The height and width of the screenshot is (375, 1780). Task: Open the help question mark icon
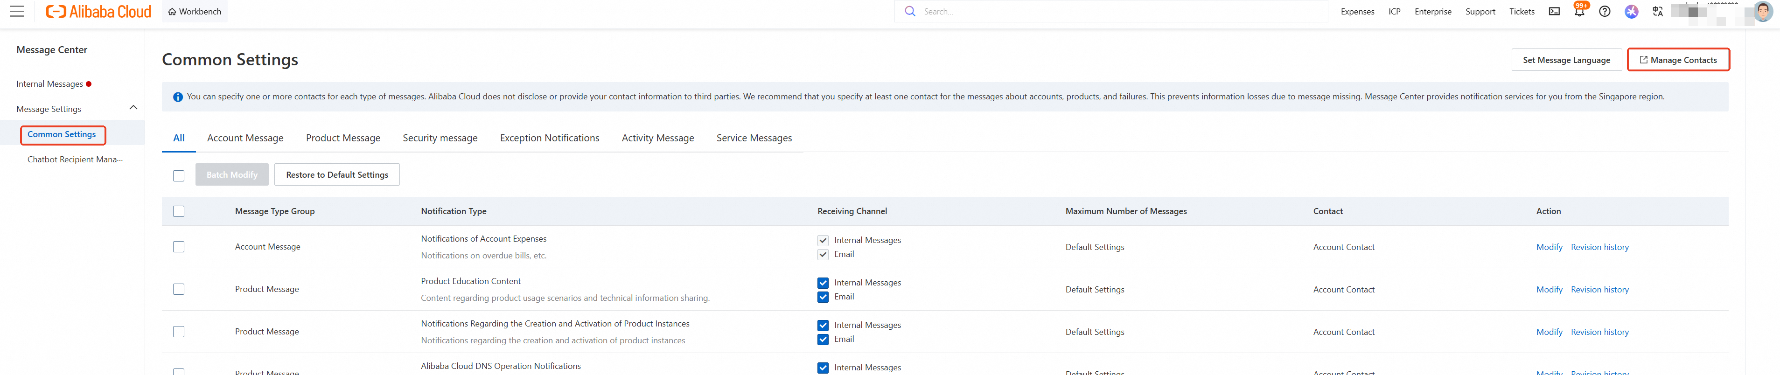[1605, 12]
